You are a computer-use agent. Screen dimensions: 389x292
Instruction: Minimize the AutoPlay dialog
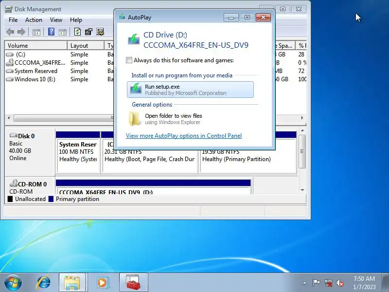point(231,18)
